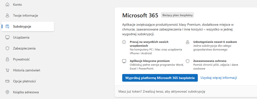Viewport: 257px width, 99px height.
Task: Click shield icon beside 'Zaawansowana ochrona'
Action: [x=188, y=61]
